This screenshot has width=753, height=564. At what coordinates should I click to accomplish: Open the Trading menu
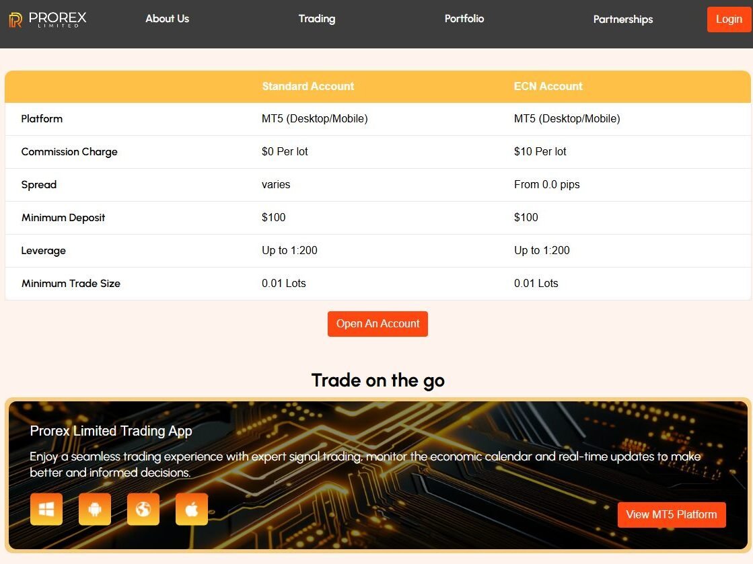click(x=317, y=19)
